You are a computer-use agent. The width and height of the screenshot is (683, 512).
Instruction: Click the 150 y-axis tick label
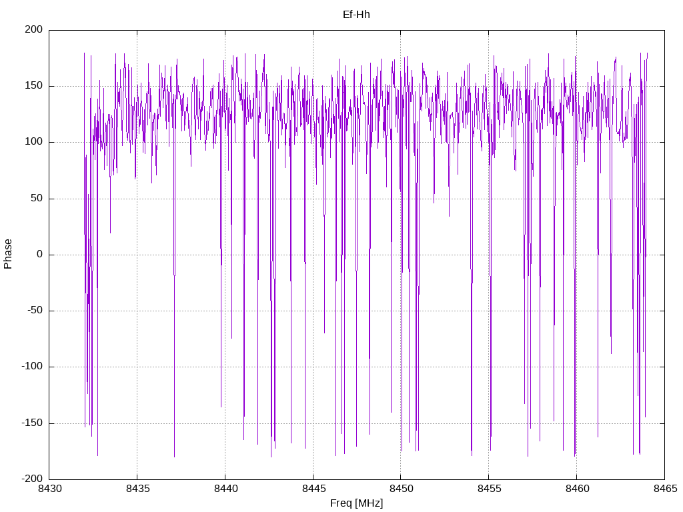pyautogui.click(x=34, y=86)
